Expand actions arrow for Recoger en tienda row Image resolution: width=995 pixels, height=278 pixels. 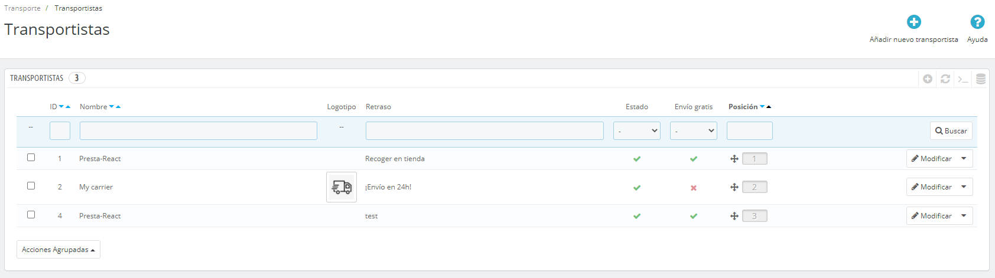964,158
